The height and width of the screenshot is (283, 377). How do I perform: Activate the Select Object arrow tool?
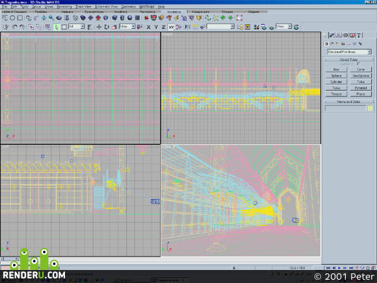click(57, 27)
